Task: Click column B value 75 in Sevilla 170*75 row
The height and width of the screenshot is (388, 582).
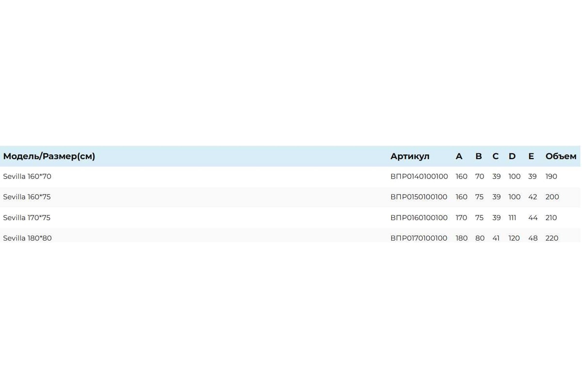Action: coord(479,218)
